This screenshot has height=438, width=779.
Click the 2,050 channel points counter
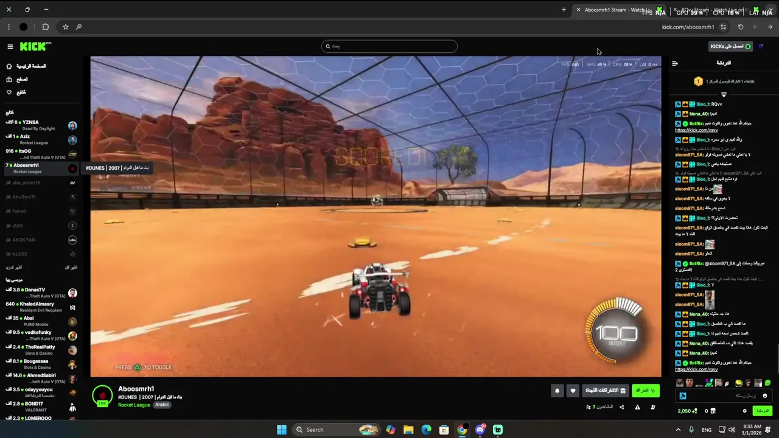tap(688, 411)
